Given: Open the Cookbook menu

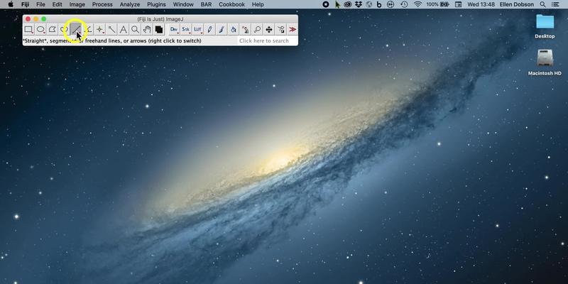Looking at the screenshot, I should click(233, 4).
